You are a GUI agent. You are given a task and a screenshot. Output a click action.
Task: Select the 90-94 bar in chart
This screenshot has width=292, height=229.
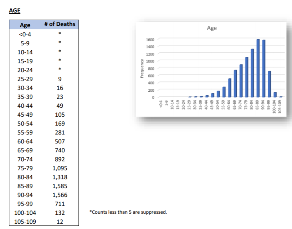264,68
